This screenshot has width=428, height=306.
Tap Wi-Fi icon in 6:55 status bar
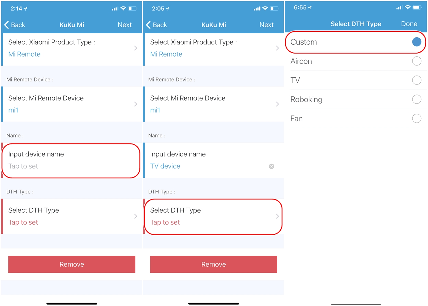(x=408, y=8)
